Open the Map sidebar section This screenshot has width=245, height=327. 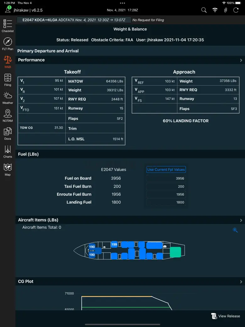click(x=8, y=170)
